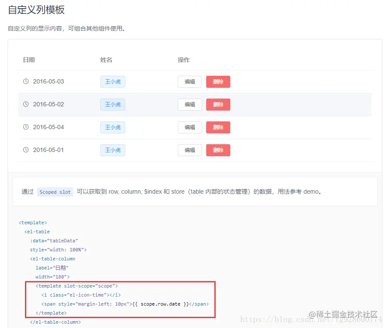387x328 pixels.
Task: Click the 王小虎 tag in the 2016-05-02 row
Action: pyautogui.click(x=113, y=105)
